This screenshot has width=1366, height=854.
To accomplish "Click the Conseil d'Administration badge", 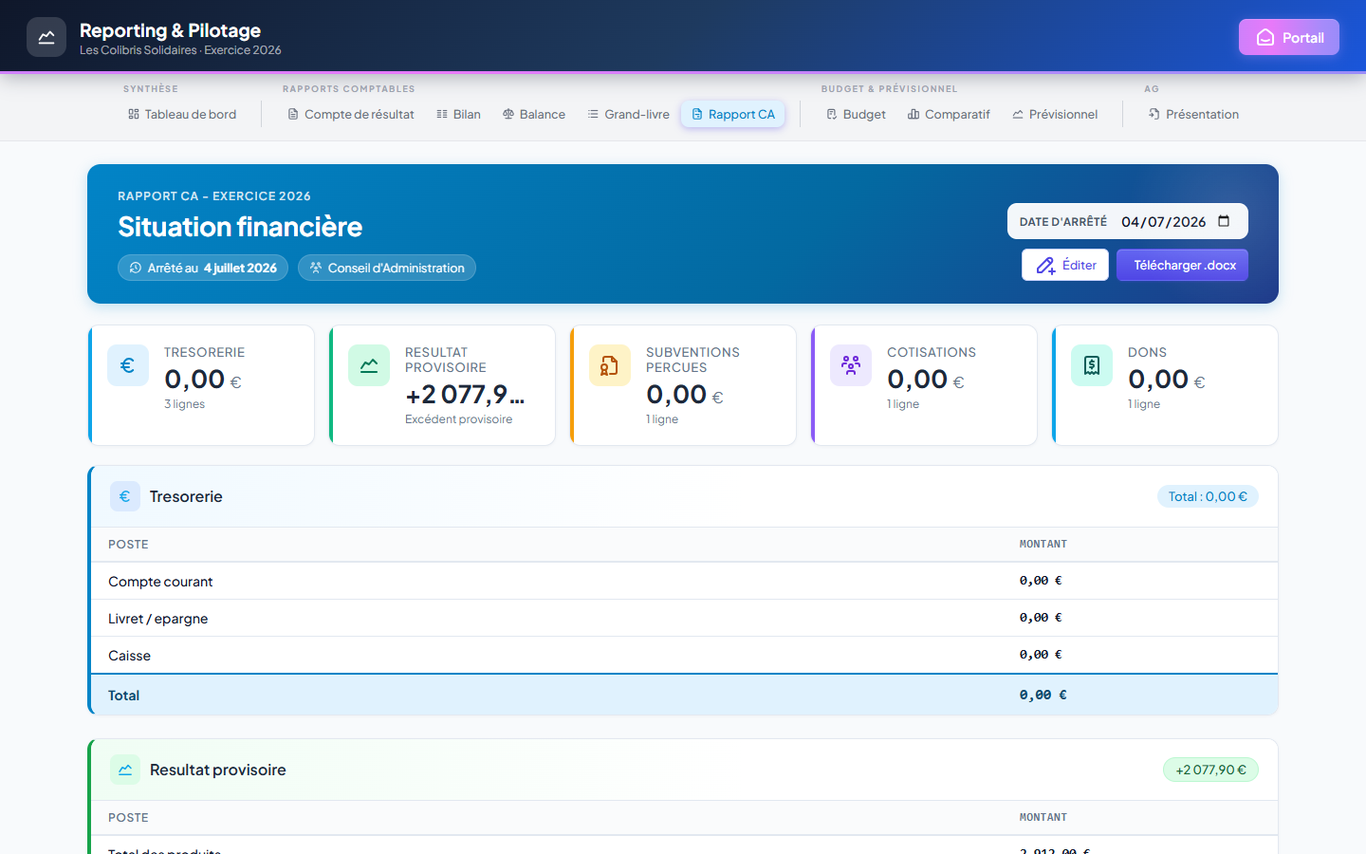I will 387,268.
